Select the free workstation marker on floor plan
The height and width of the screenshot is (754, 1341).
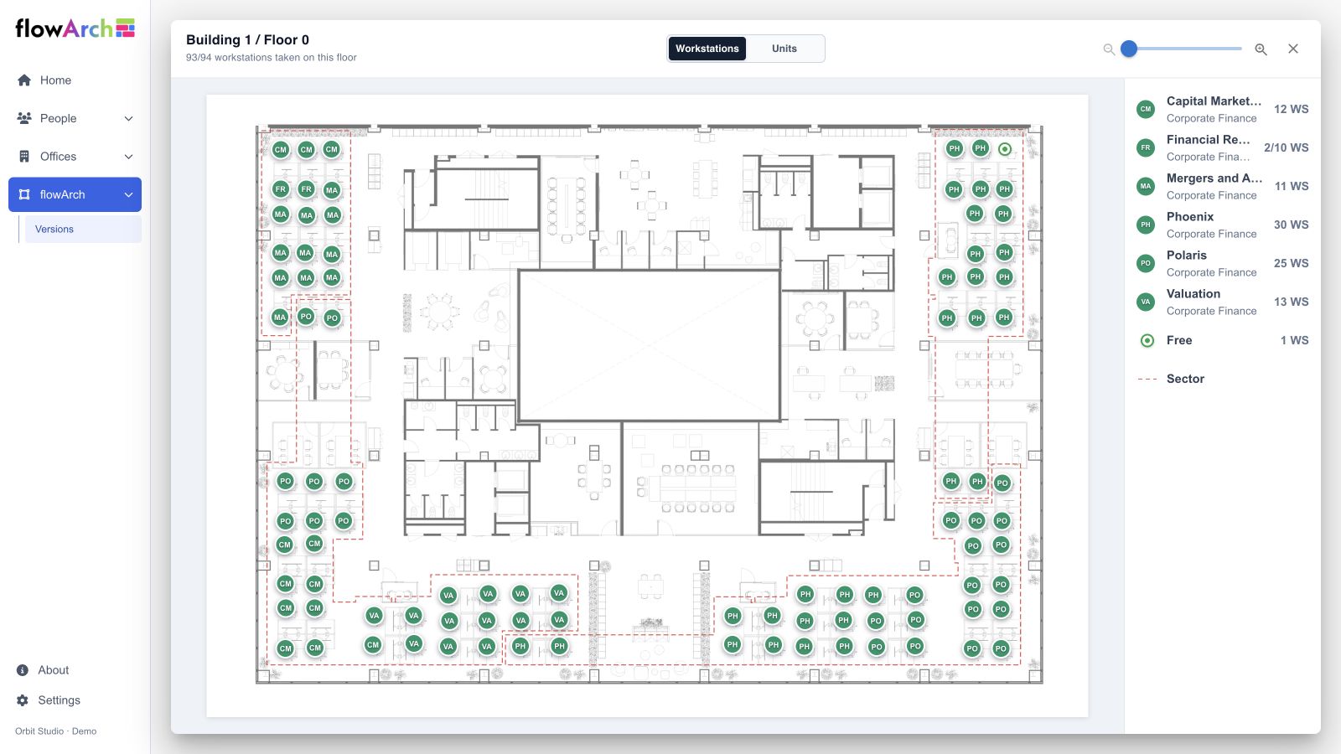coord(1005,149)
